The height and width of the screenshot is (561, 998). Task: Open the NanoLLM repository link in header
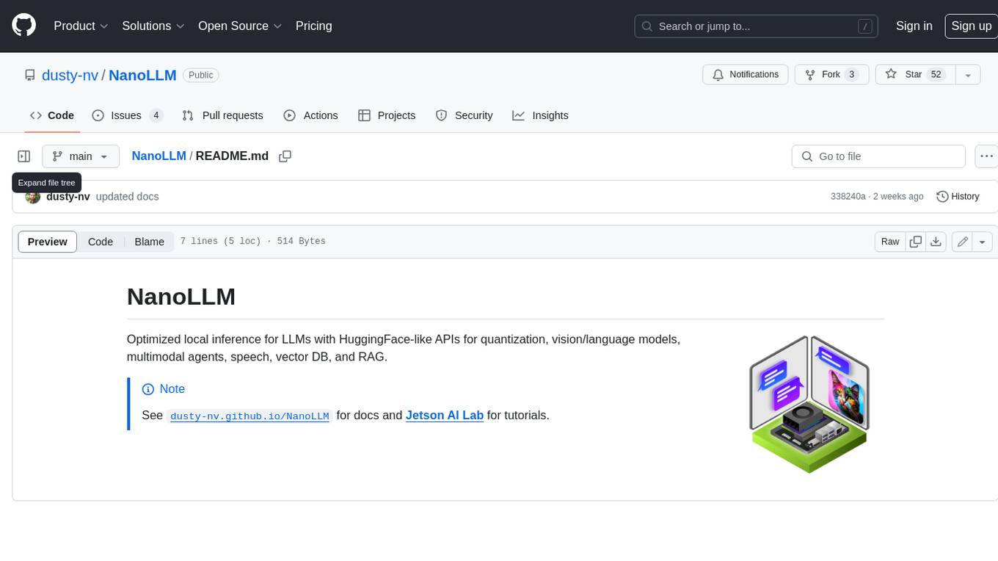(142, 75)
